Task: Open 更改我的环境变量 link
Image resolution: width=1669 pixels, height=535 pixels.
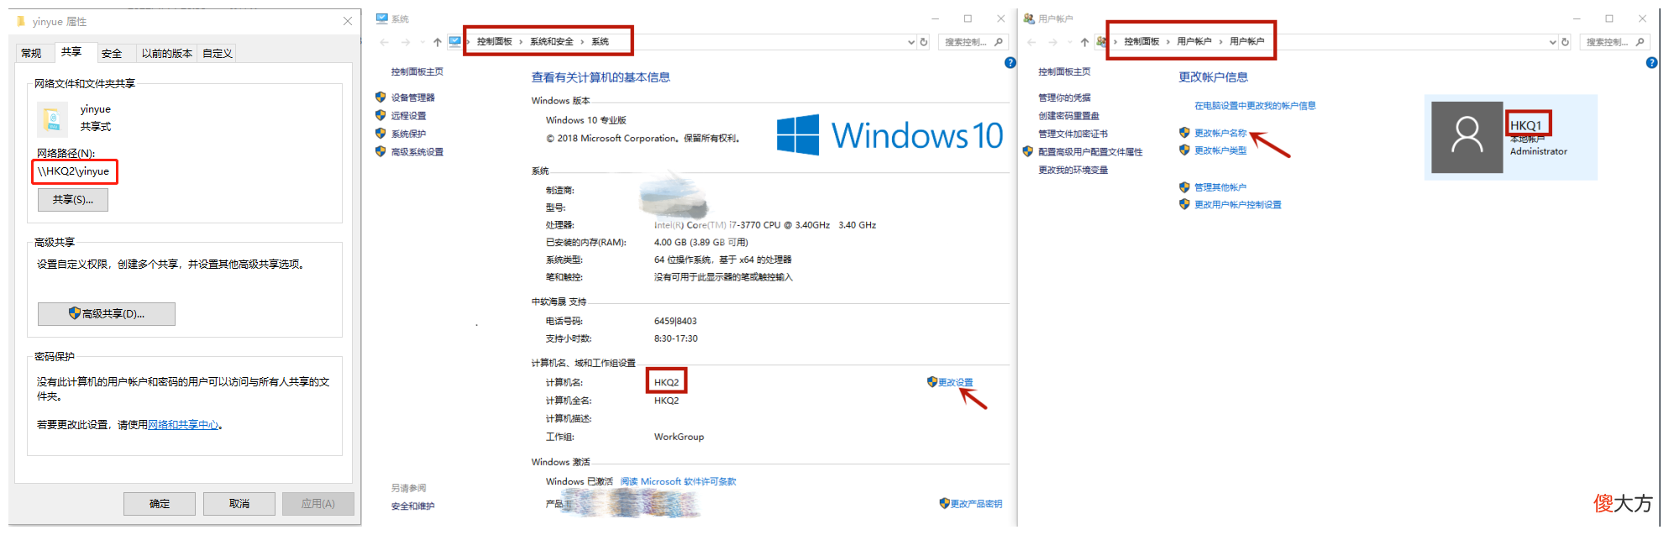Action: click(1073, 170)
